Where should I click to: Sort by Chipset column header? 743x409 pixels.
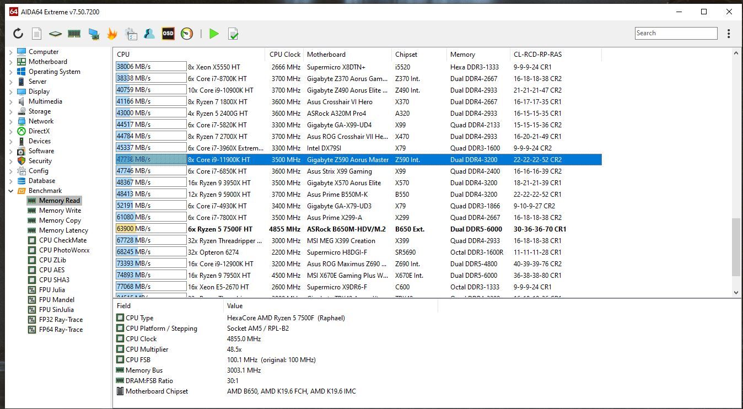[x=419, y=55]
